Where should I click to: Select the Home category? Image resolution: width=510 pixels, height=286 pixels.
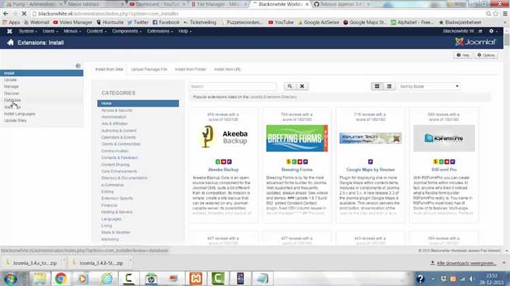tap(138, 103)
